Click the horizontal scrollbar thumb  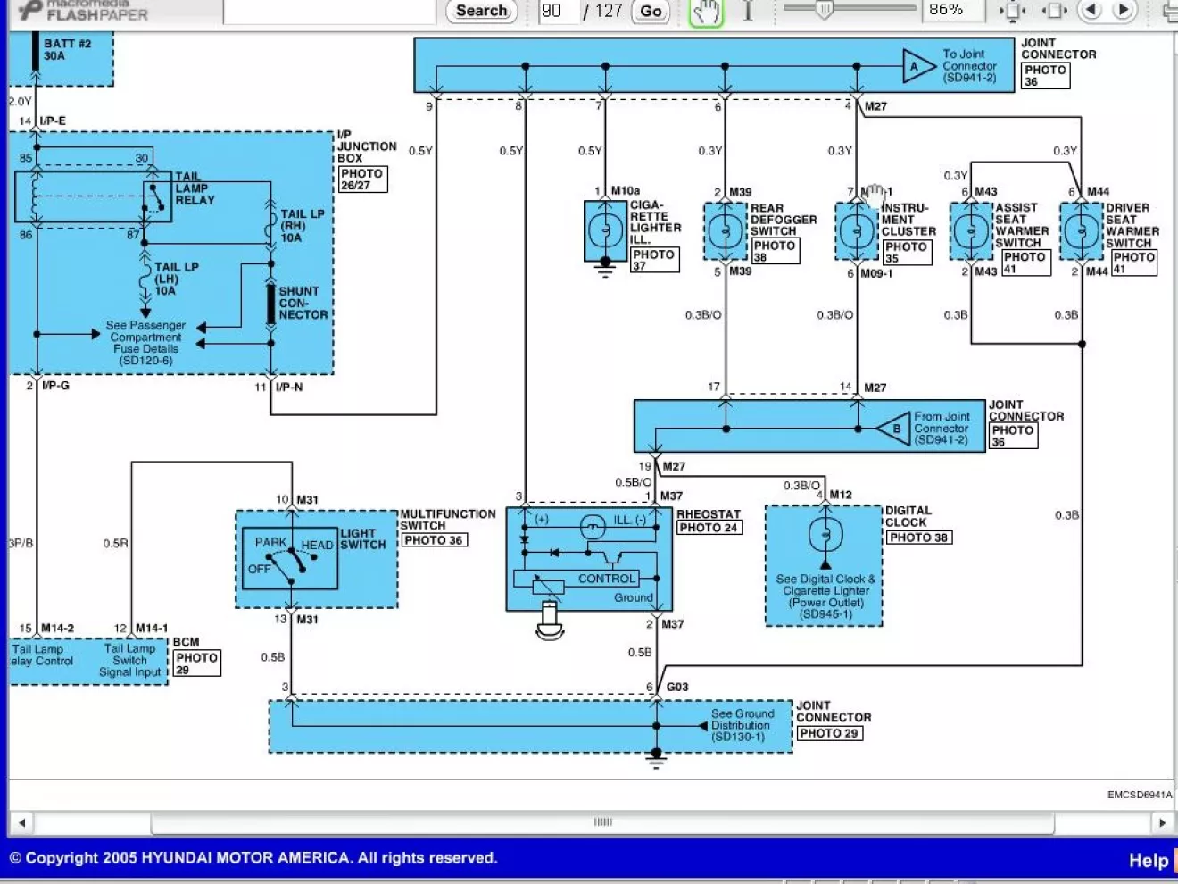point(603,822)
